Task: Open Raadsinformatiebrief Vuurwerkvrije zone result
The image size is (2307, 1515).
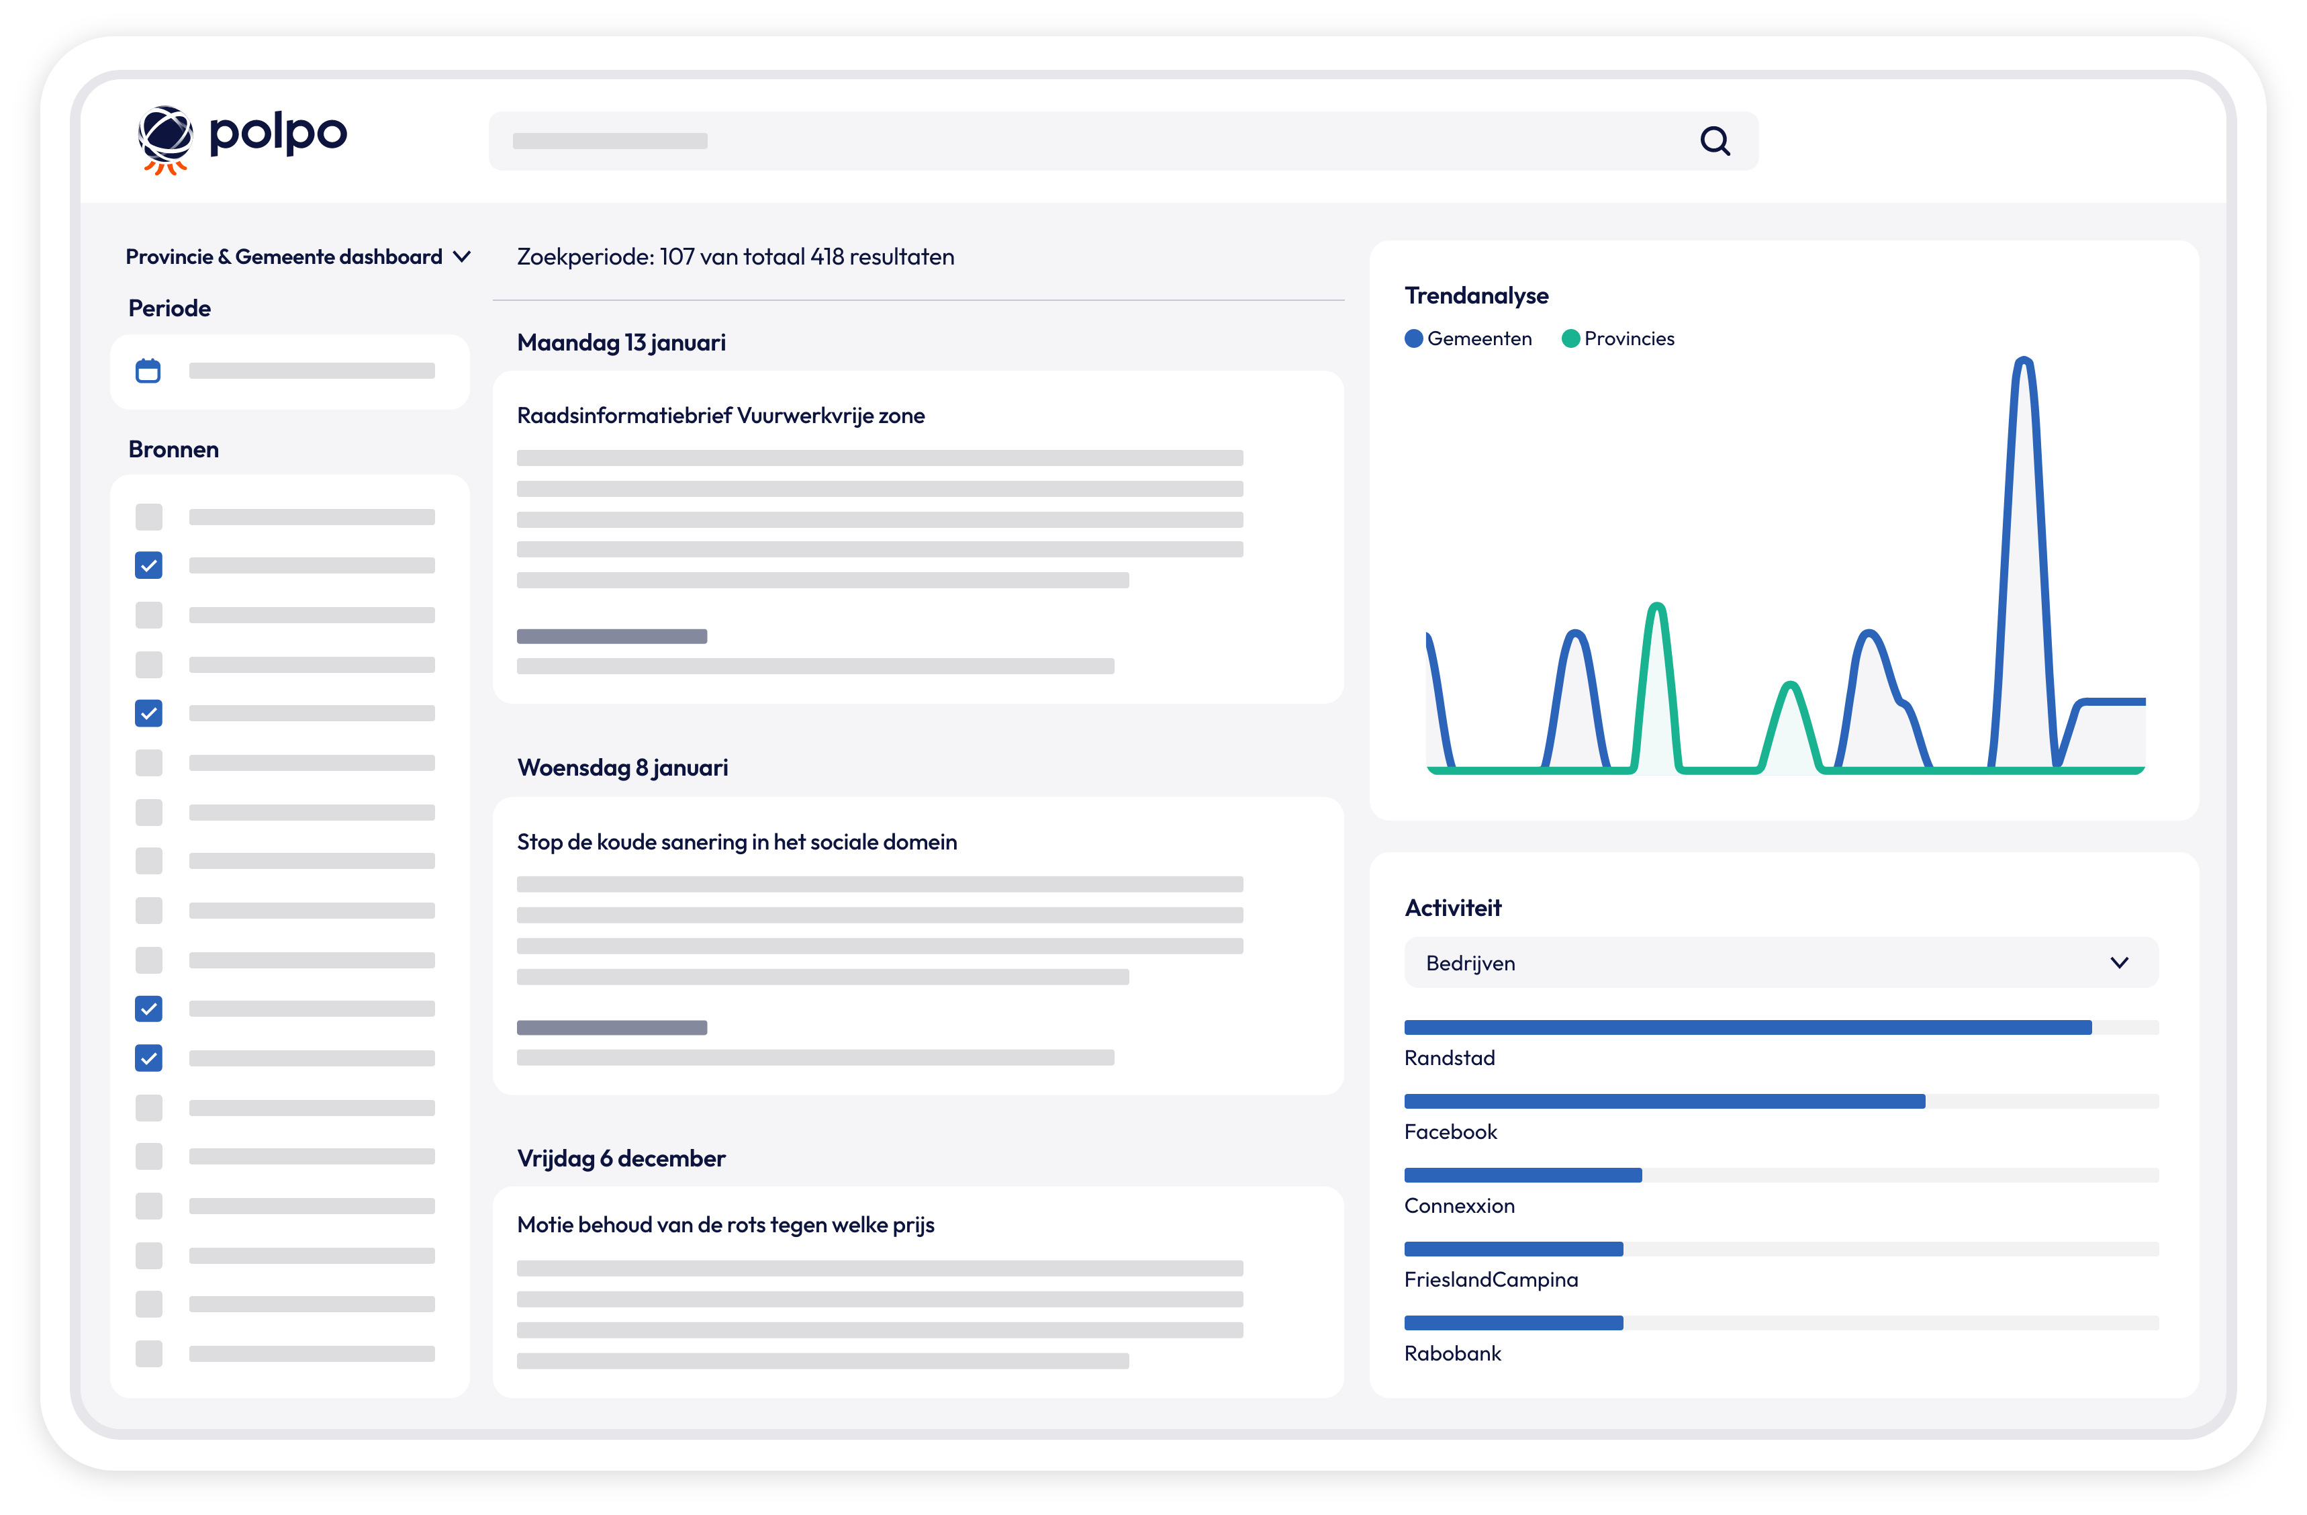Action: [720, 416]
